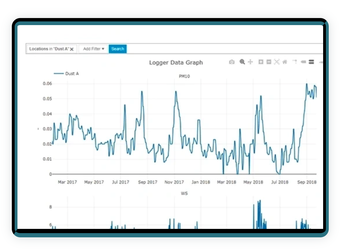Screen dimensions: 342x252
Task: Toggle the Dust A legend entry
Action: (x=66, y=74)
